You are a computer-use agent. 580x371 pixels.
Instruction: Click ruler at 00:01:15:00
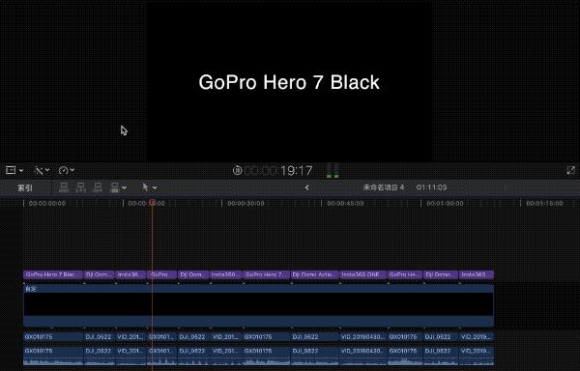coord(544,203)
